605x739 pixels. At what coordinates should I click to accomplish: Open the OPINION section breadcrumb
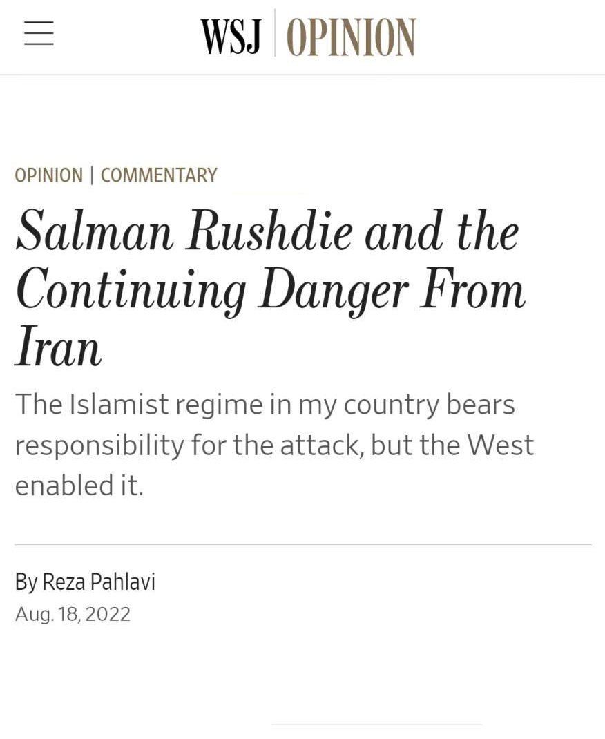pos(48,175)
